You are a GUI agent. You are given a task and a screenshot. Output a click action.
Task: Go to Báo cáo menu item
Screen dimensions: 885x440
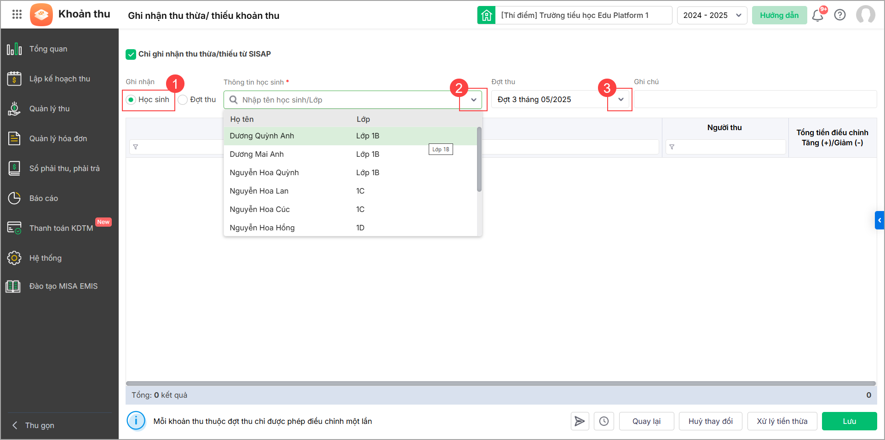point(44,198)
